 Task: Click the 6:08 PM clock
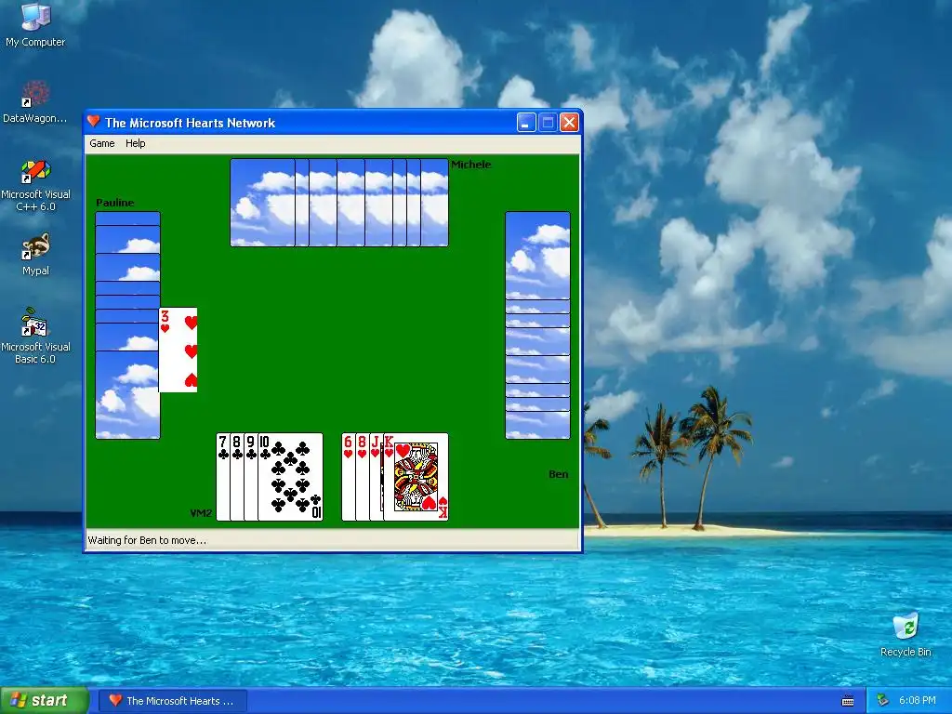pos(918,700)
